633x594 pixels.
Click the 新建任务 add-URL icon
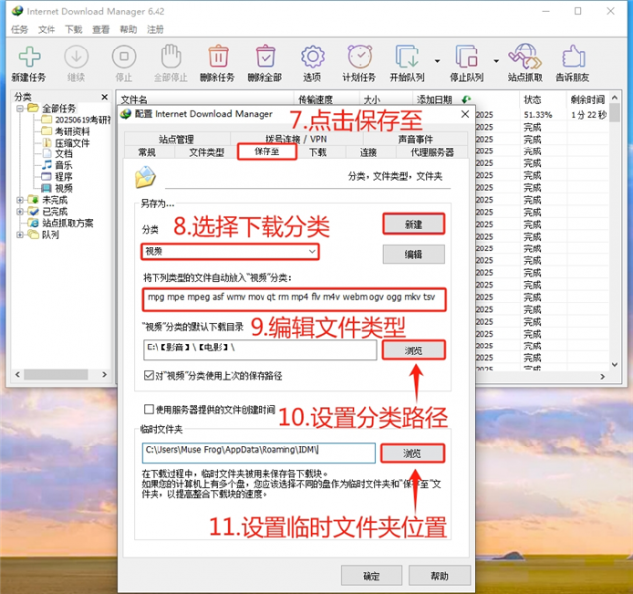pos(29,56)
